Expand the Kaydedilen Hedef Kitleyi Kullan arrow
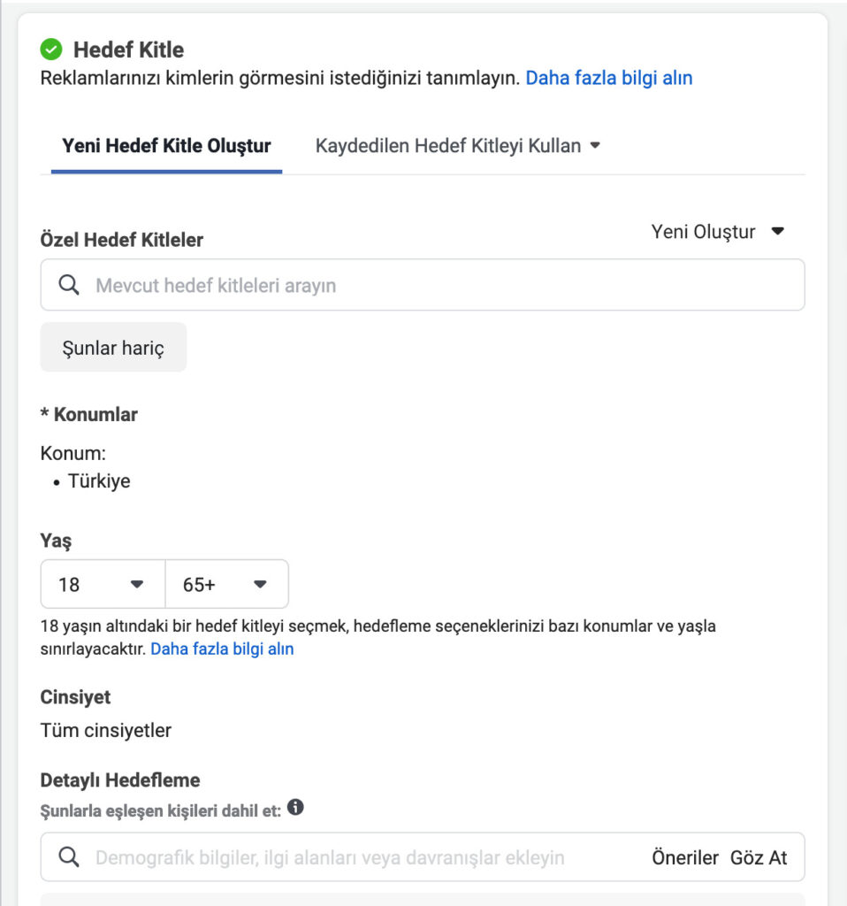Viewport: 847px width, 906px height. [x=595, y=145]
